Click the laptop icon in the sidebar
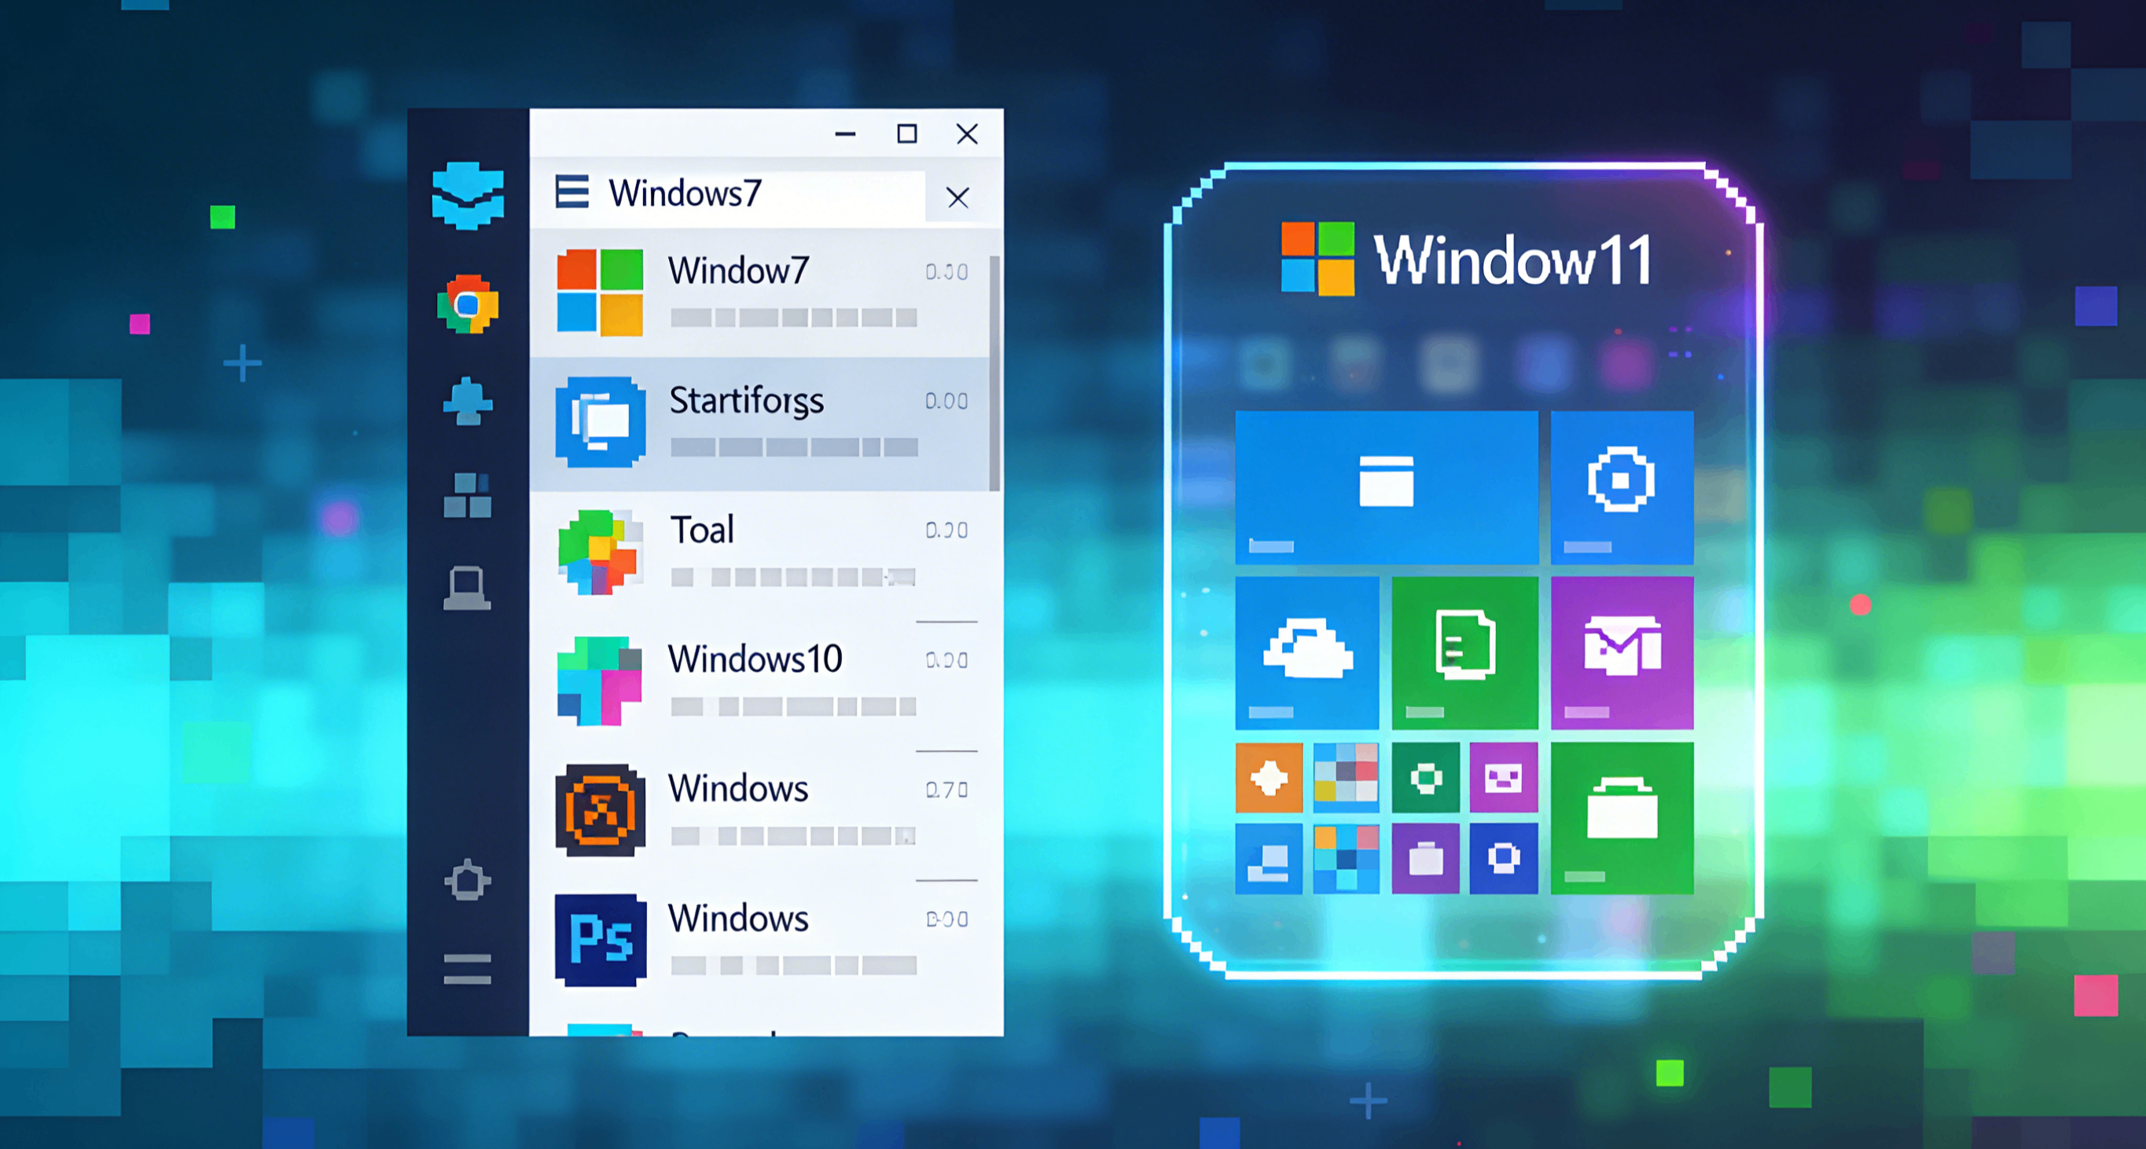The height and width of the screenshot is (1149, 2146). pyautogui.click(x=469, y=588)
